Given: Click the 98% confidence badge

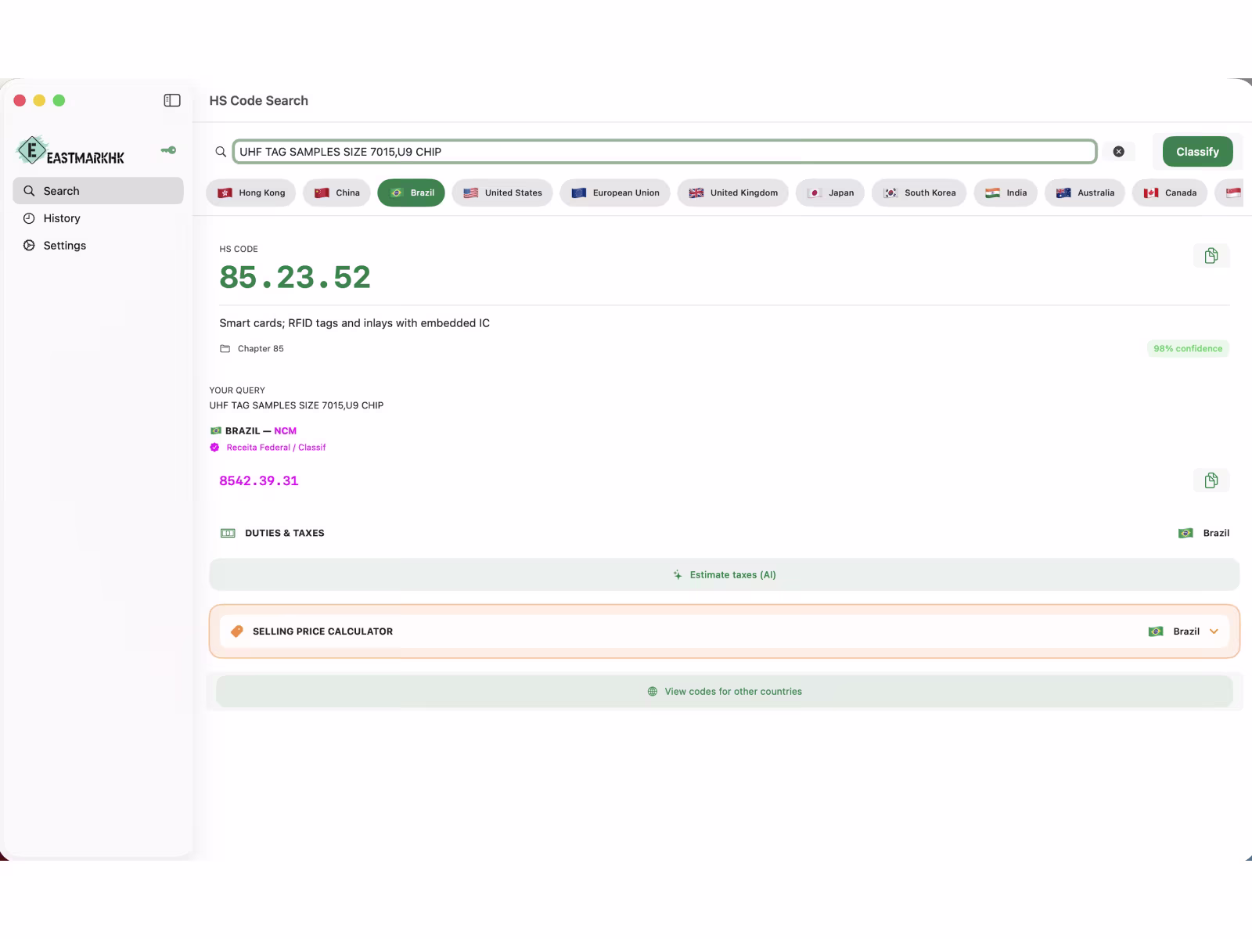Looking at the screenshot, I should tap(1188, 349).
